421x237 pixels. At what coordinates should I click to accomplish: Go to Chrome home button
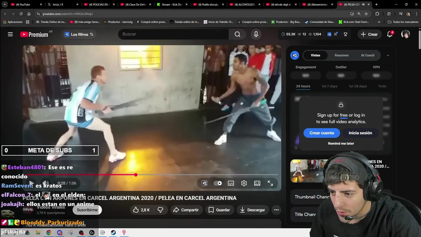tap(29, 14)
